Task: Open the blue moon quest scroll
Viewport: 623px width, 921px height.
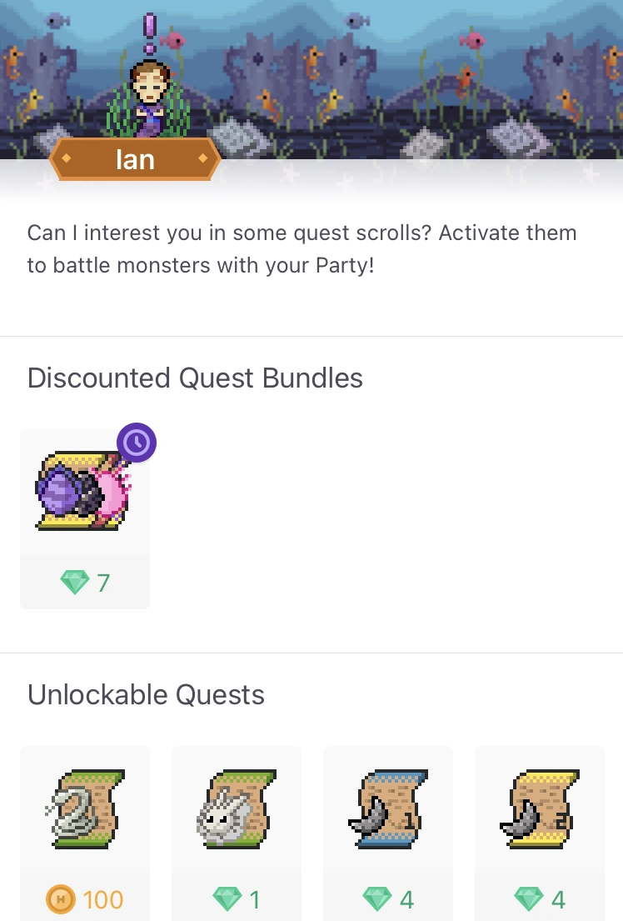Action: [388, 808]
